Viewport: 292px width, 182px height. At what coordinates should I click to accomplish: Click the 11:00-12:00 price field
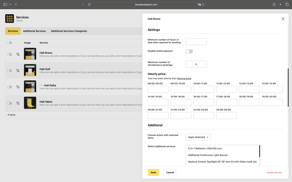[x=226, y=89]
